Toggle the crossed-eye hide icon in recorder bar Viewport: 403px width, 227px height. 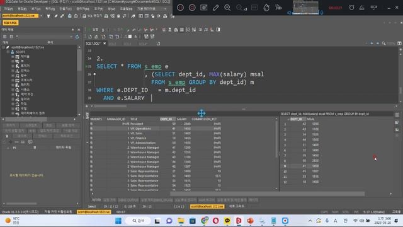tap(278, 8)
